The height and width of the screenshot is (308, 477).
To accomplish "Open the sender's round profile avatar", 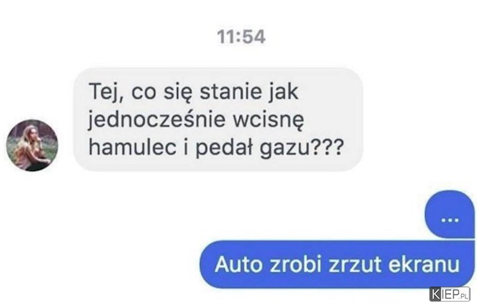I will (x=32, y=145).
